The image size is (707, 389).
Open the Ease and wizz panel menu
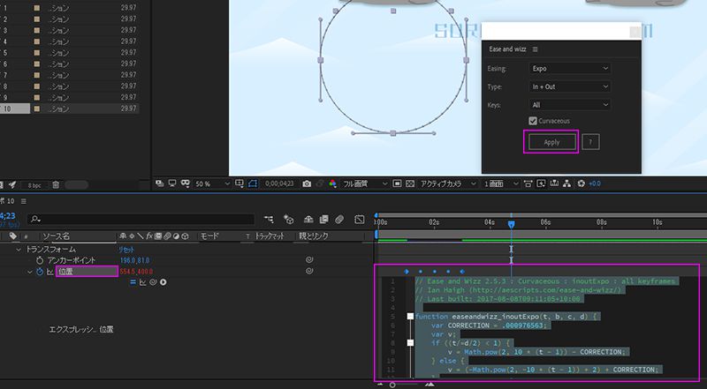[x=536, y=49]
